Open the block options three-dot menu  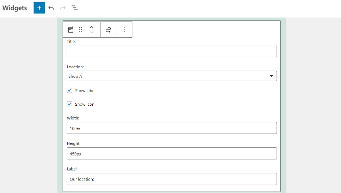point(124,30)
